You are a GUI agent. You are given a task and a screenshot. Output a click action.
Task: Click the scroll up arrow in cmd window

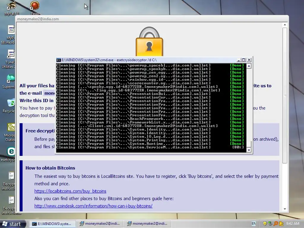(249, 66)
